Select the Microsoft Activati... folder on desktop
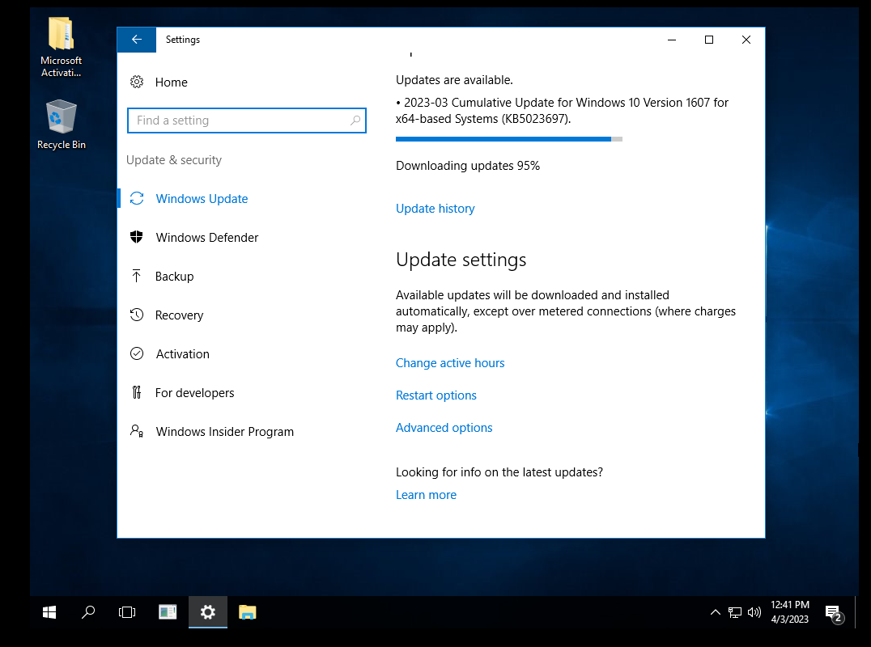 coord(61,47)
